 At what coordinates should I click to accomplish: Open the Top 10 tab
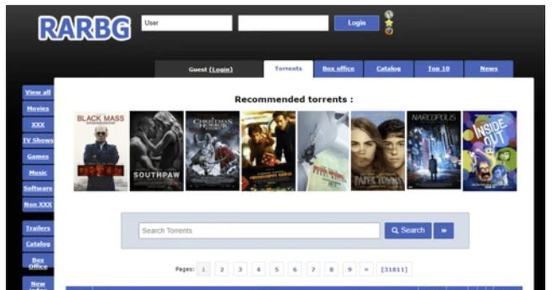tap(439, 69)
